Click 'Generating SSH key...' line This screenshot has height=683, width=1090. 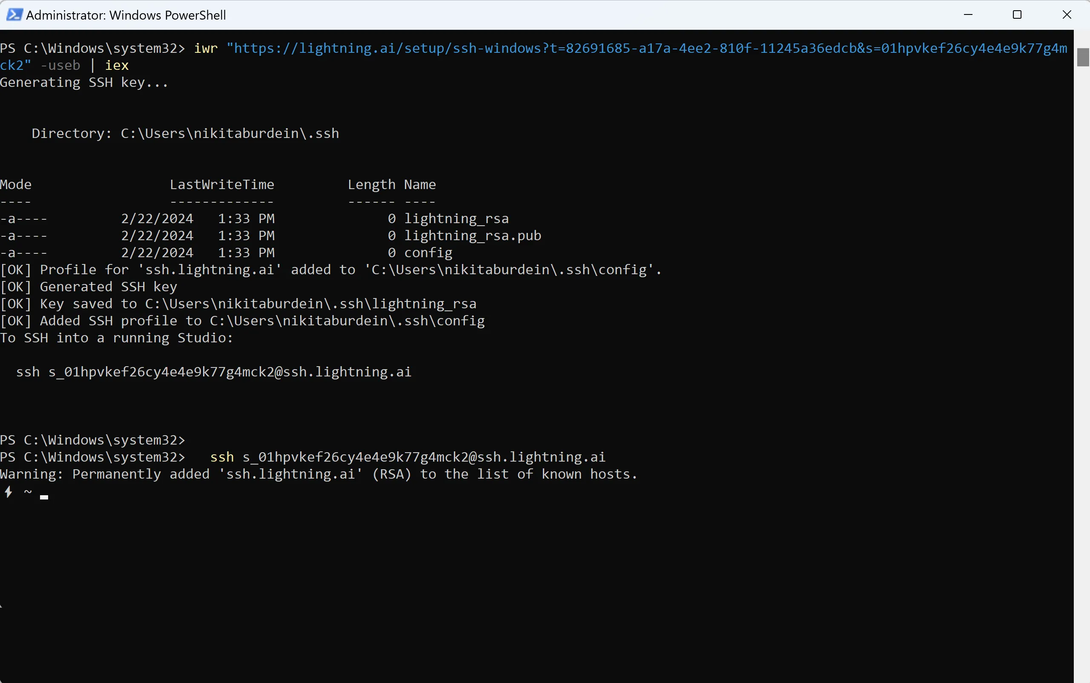pos(84,83)
